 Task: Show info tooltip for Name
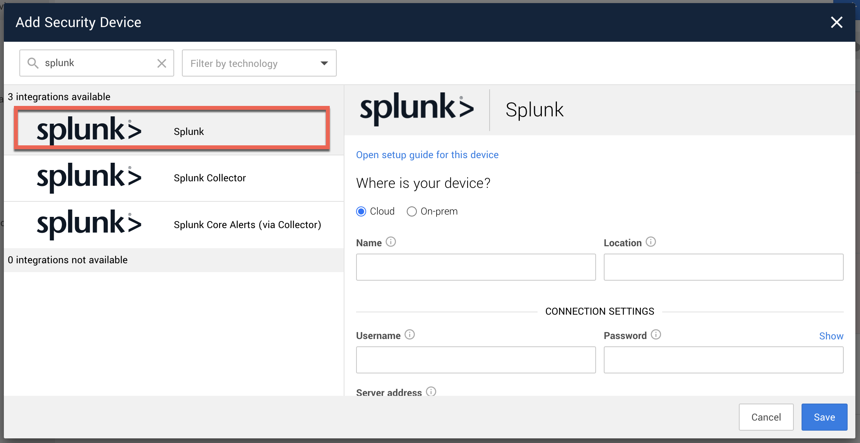(x=391, y=242)
